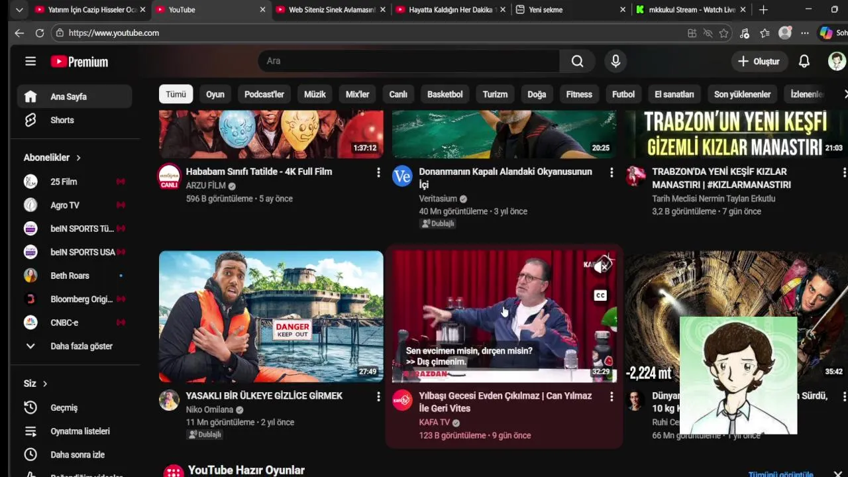
Task: Click the browser address bar URL
Action: click(x=114, y=33)
